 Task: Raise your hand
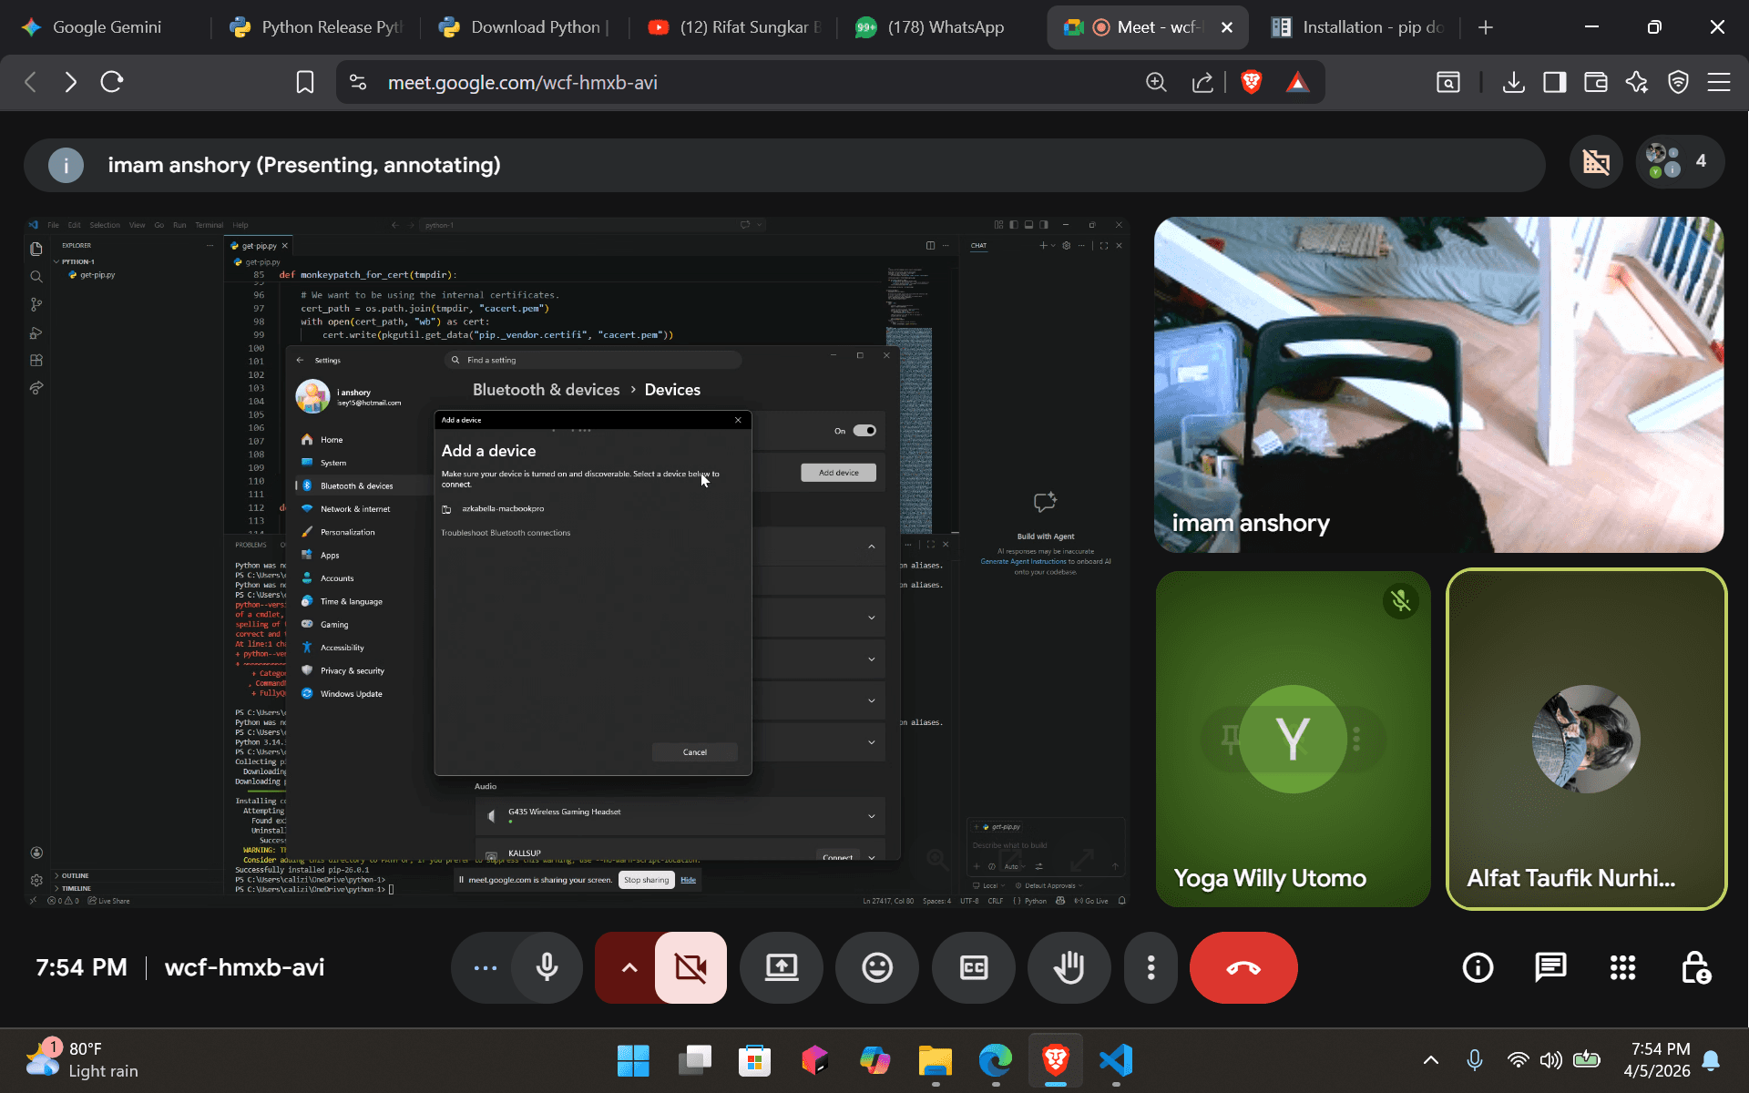pos(1069,967)
